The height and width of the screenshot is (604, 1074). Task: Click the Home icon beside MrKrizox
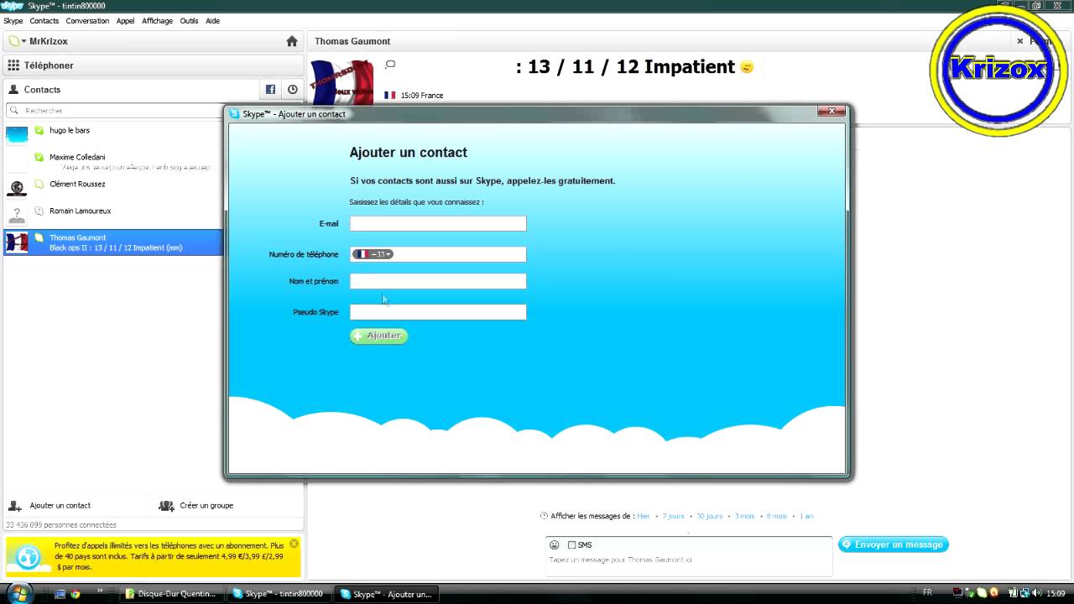[x=292, y=41]
